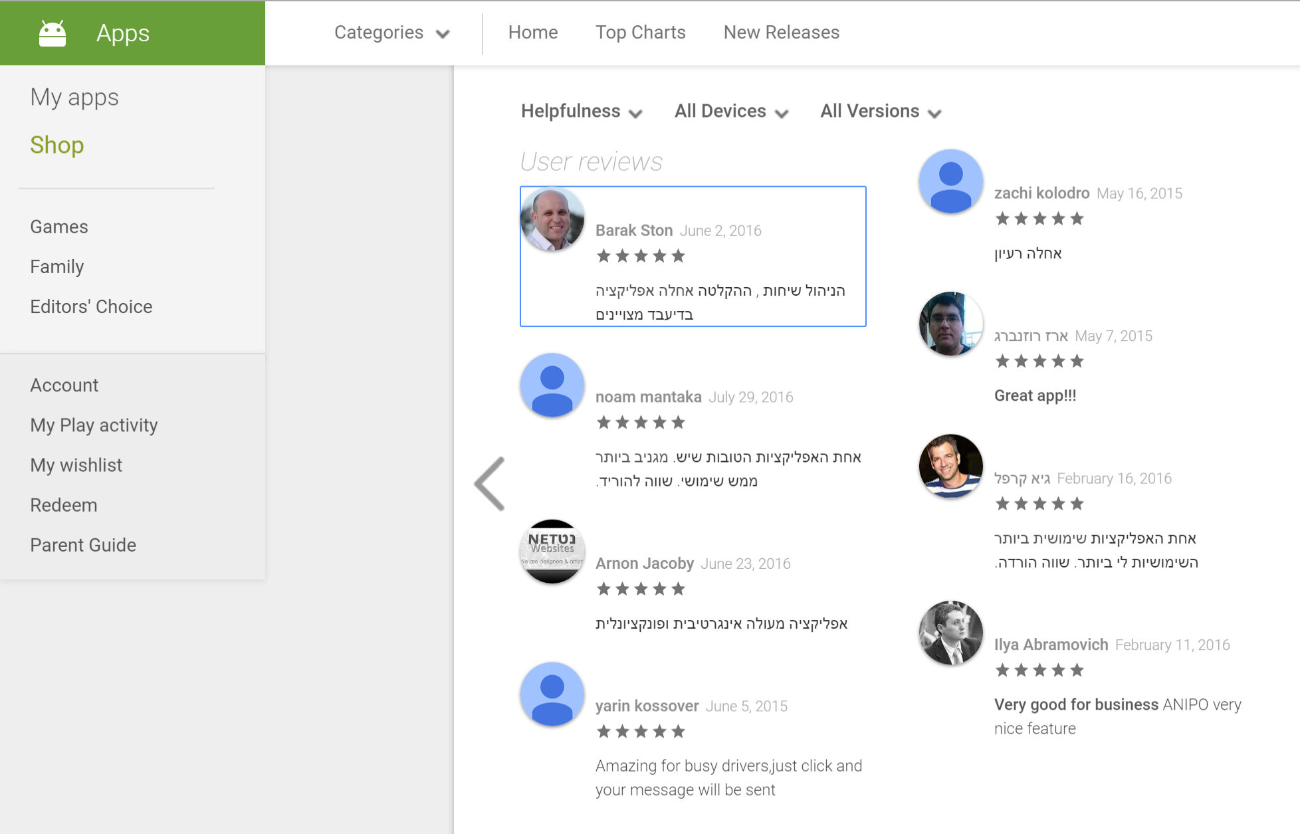The height and width of the screenshot is (834, 1300).
Task: Open the Categories dropdown
Action: (392, 33)
